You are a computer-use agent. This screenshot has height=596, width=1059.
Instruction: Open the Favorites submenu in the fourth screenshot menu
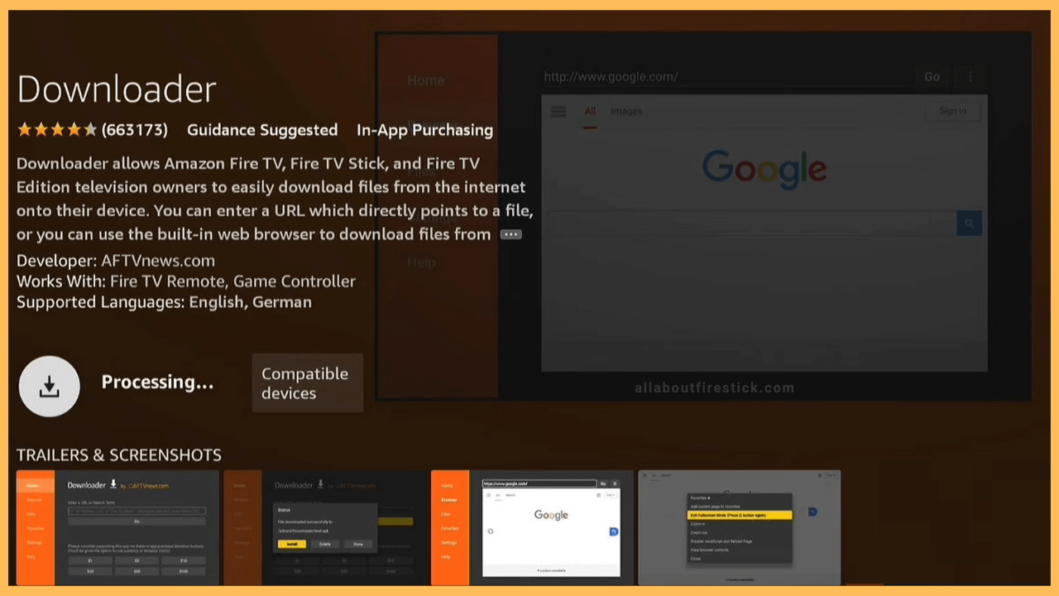(x=700, y=497)
